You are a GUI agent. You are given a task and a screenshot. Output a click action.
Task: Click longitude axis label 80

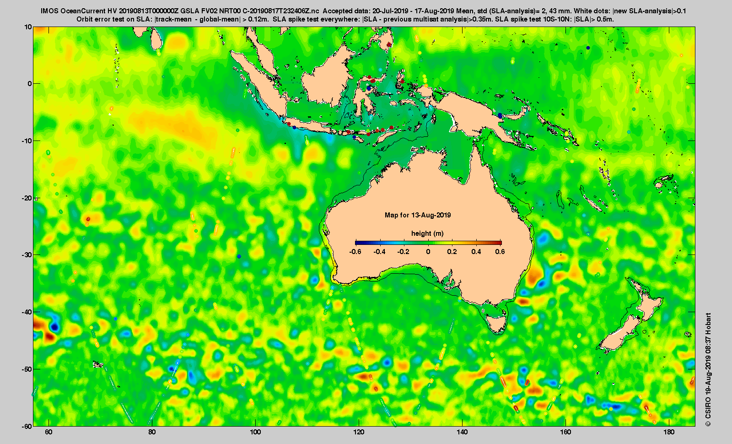click(x=152, y=432)
